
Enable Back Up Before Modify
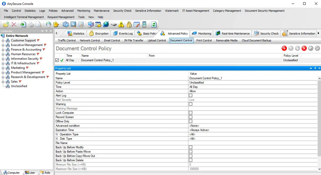[x=191, y=147]
